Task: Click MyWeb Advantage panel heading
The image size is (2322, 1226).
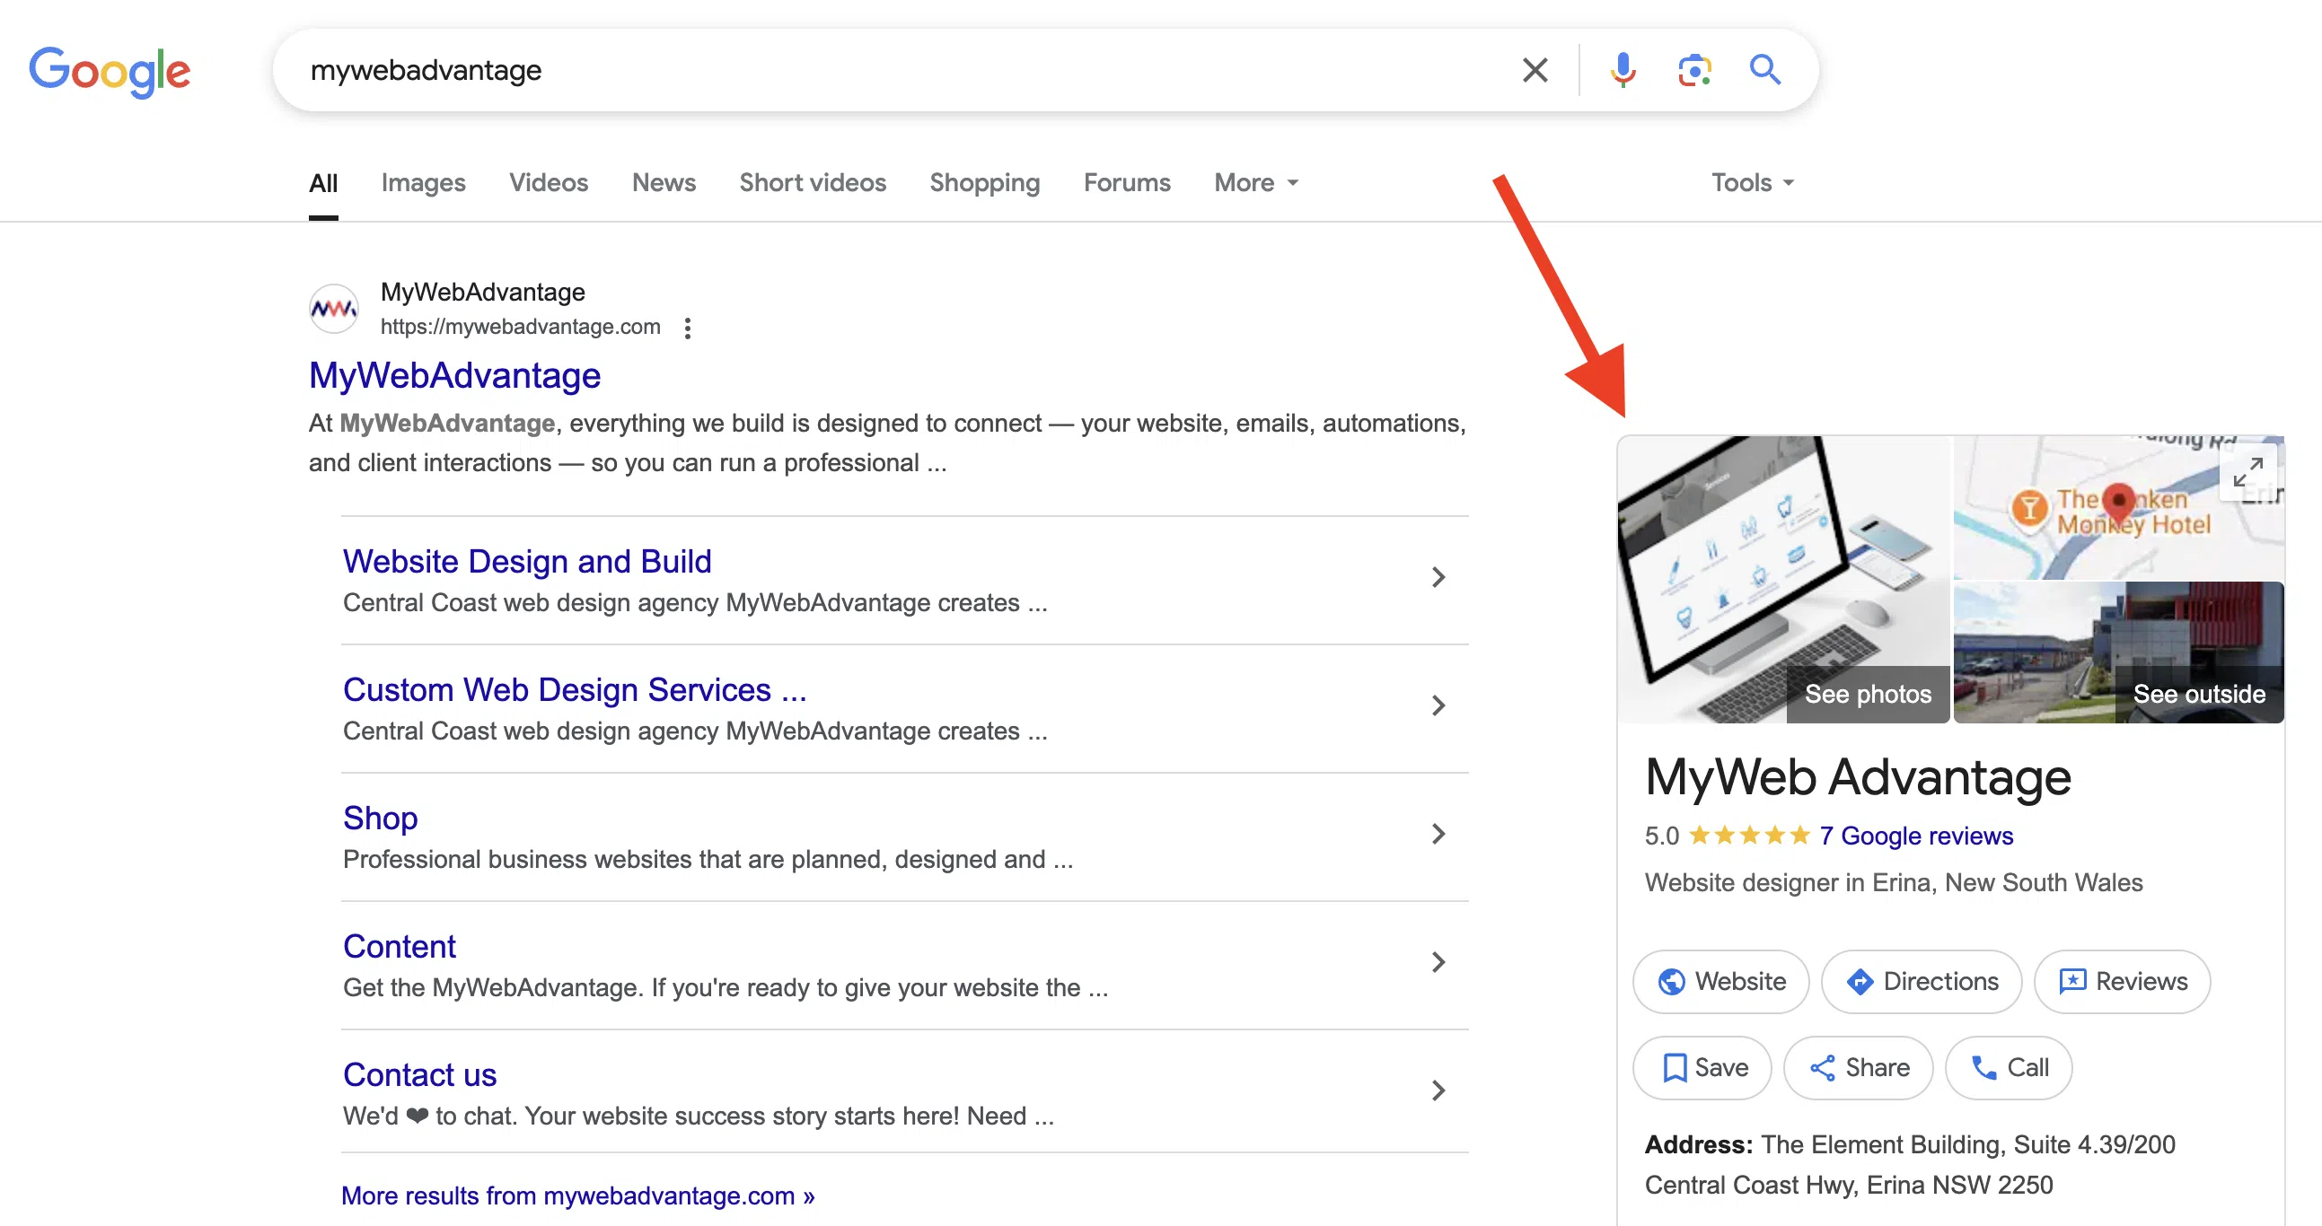Action: coord(1858,776)
